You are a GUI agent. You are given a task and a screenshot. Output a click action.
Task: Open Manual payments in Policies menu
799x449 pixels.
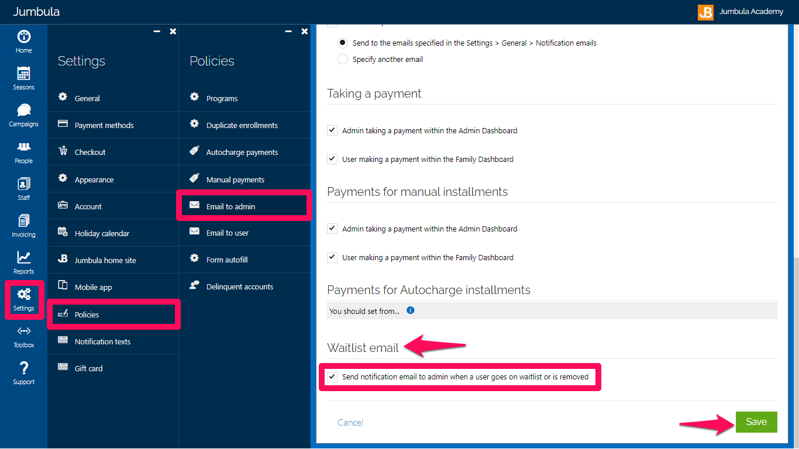coord(244,179)
